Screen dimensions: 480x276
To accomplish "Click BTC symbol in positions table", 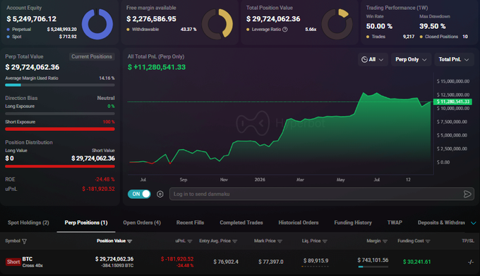I will click(28, 259).
